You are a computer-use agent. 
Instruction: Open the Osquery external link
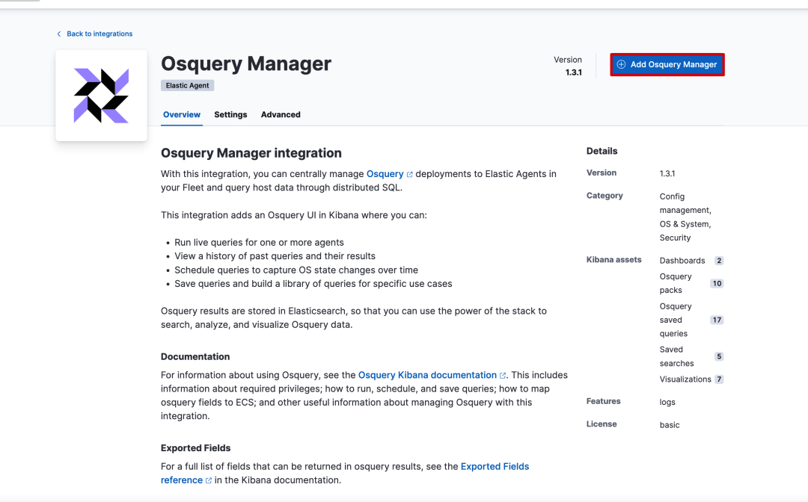point(385,174)
